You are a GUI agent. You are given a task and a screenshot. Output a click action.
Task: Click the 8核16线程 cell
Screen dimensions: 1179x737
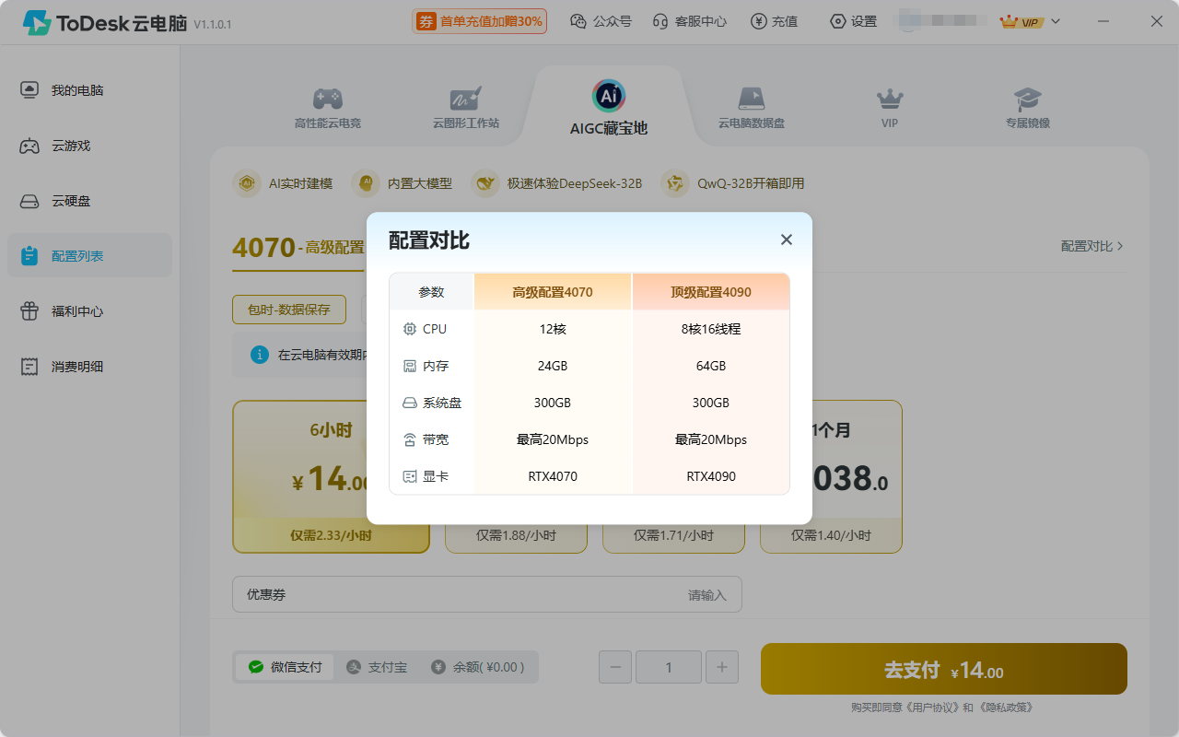pyautogui.click(x=711, y=329)
